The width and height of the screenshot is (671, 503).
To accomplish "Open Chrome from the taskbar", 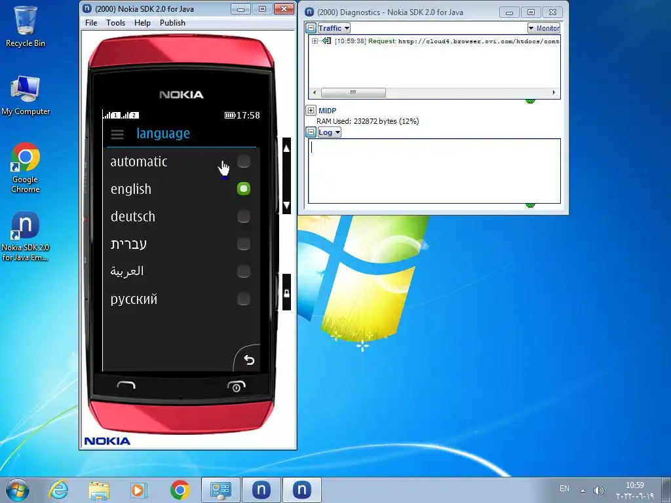I will pos(180,490).
